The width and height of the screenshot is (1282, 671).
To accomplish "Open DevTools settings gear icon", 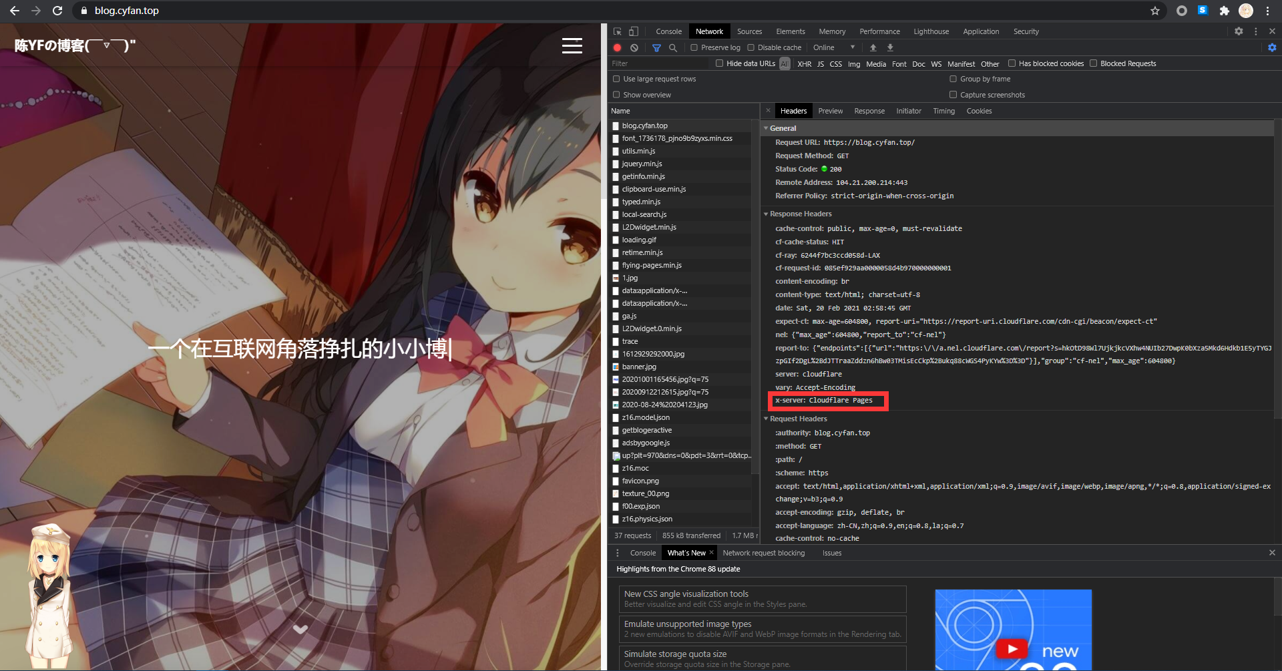I will point(1239,31).
